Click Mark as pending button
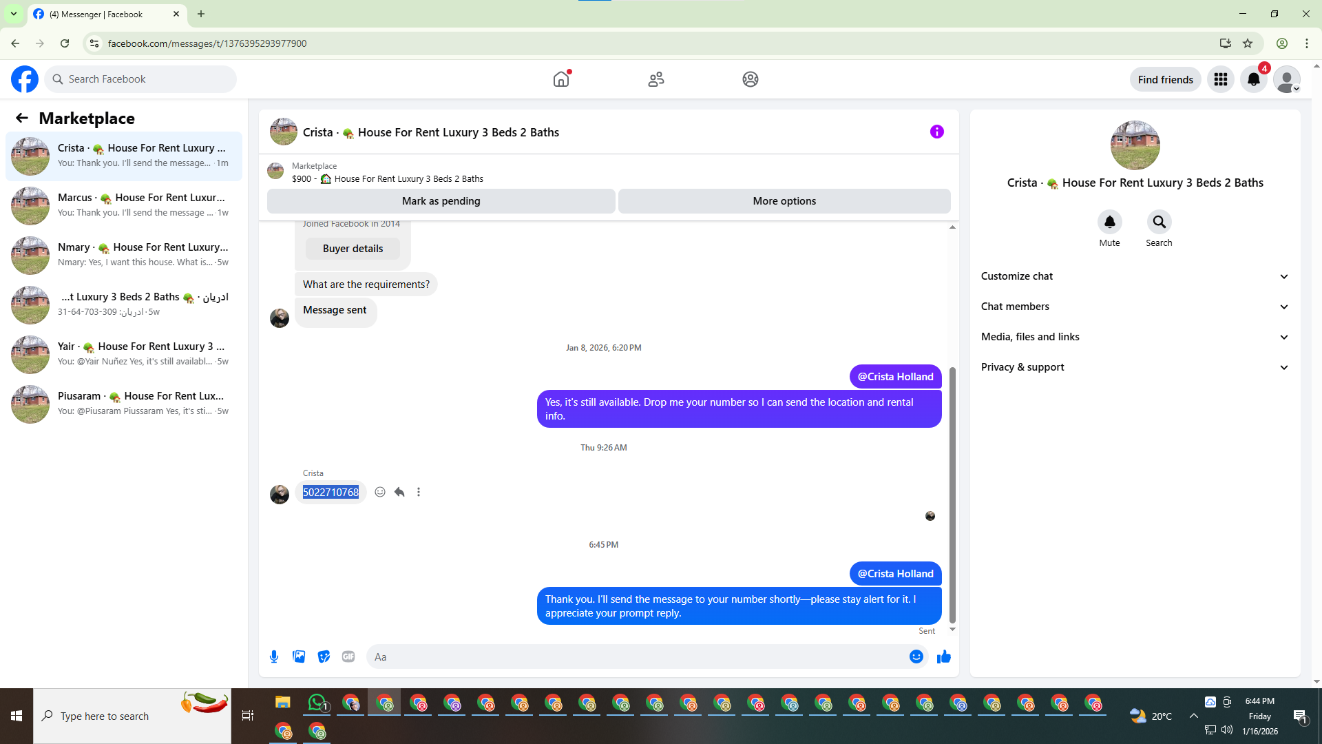The height and width of the screenshot is (744, 1322). (x=441, y=201)
